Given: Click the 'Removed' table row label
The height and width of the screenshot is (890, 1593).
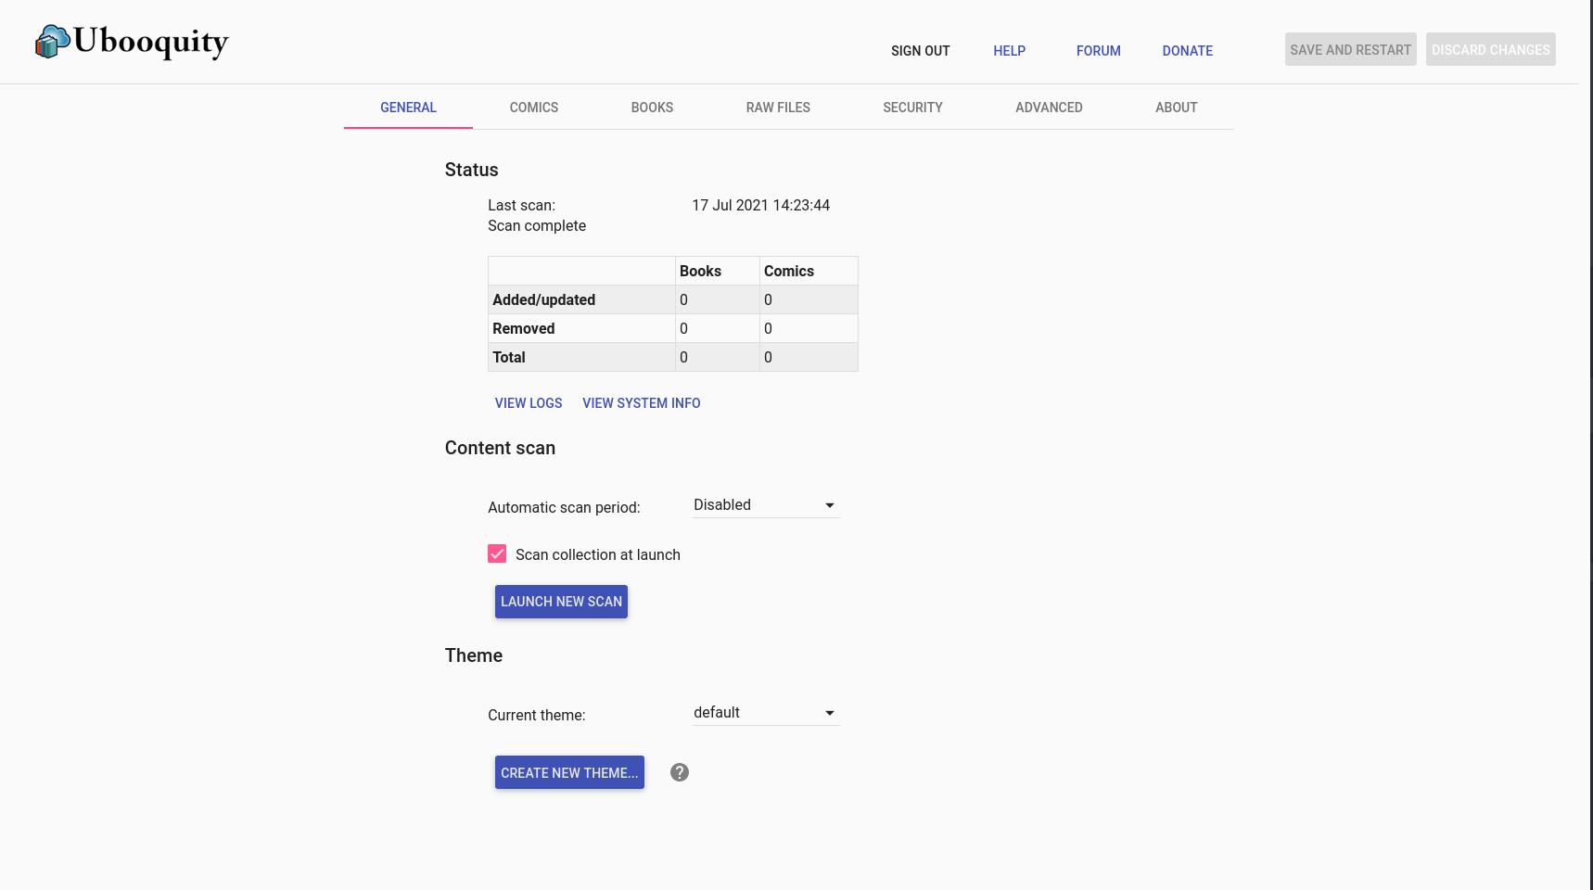Looking at the screenshot, I should pyautogui.click(x=523, y=328).
